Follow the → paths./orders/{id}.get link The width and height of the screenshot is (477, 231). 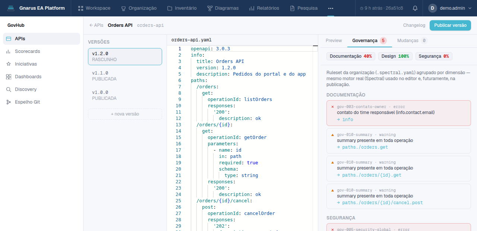click(x=369, y=175)
